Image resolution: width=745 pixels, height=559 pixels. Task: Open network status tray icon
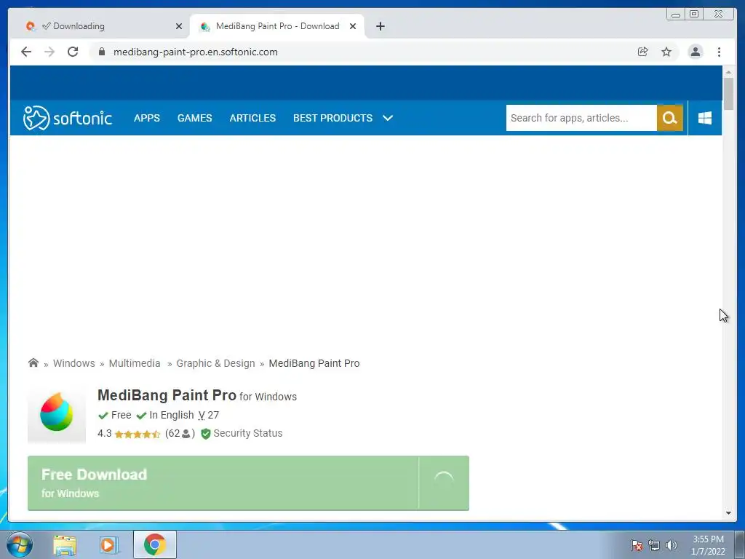(x=654, y=545)
